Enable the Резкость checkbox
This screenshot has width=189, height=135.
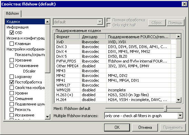(x=12, y=110)
